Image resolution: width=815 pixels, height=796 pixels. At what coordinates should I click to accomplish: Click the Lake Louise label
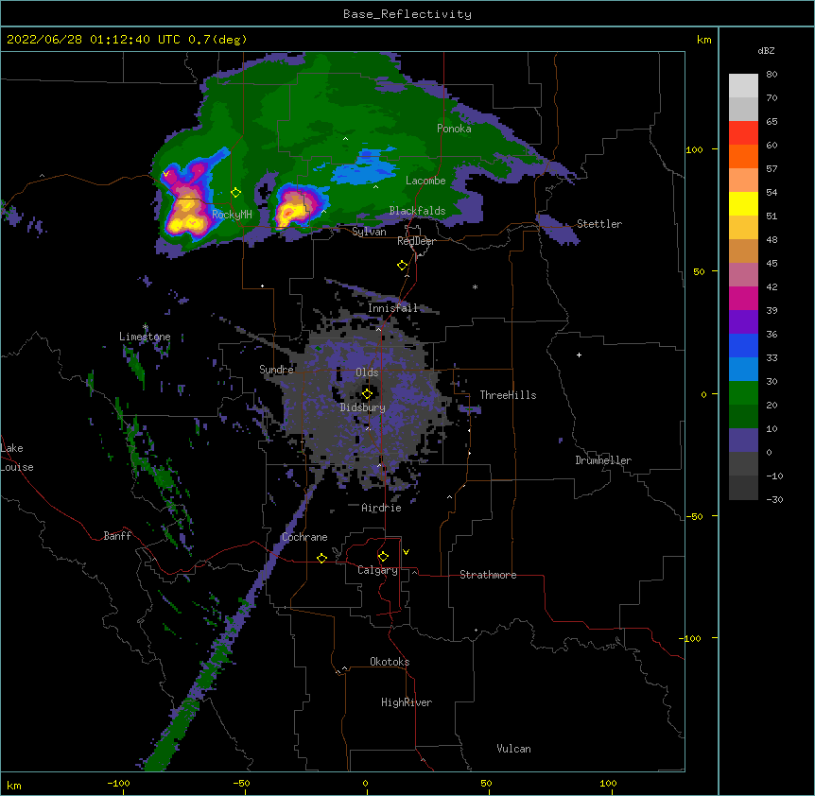[17, 458]
